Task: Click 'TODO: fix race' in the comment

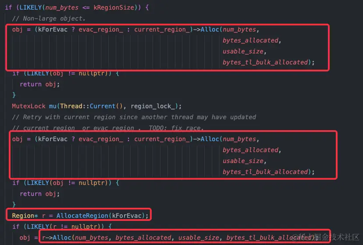Action: [x=176, y=128]
